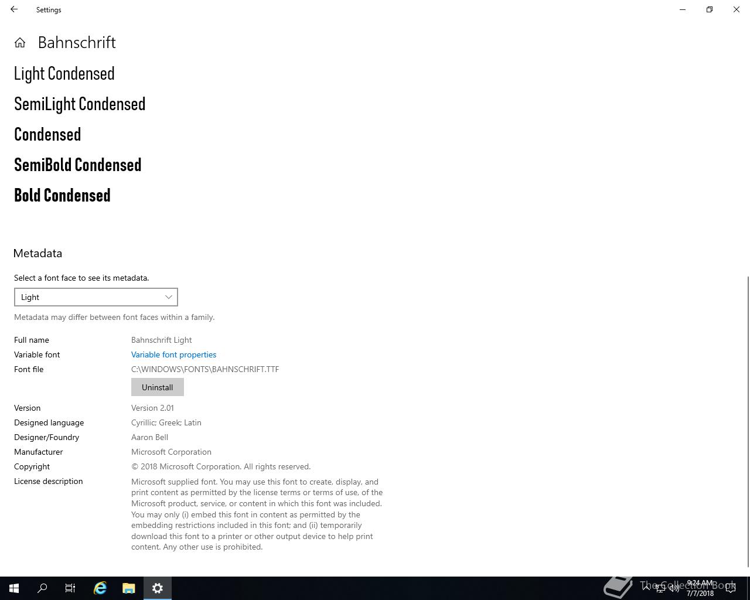Open Action Center notifications icon
This screenshot has width=750, height=600.
click(x=731, y=588)
